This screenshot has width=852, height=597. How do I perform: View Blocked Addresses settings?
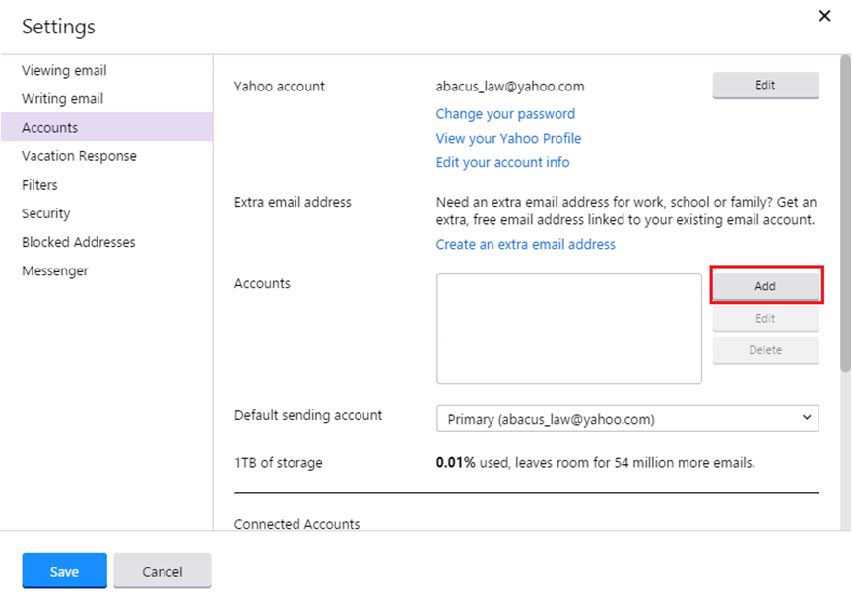(78, 241)
